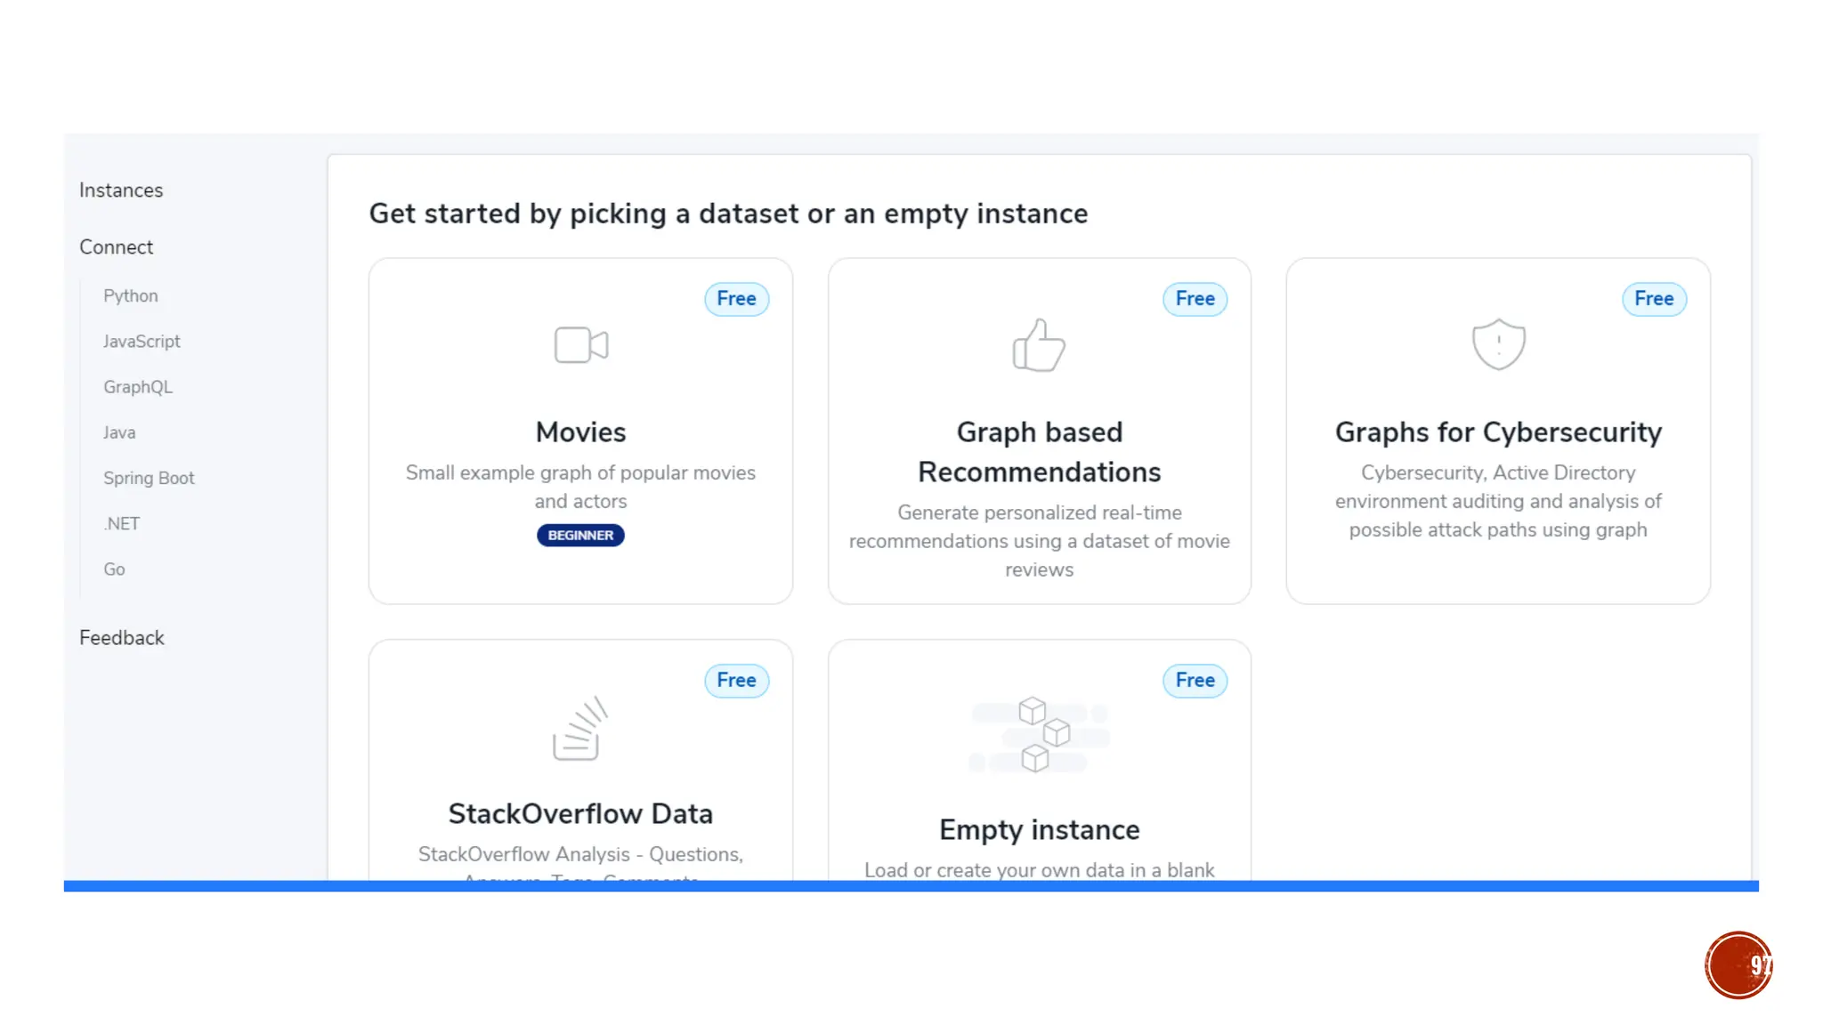Select .NET connection option
This screenshot has width=1823, height=1025.
[x=122, y=524]
